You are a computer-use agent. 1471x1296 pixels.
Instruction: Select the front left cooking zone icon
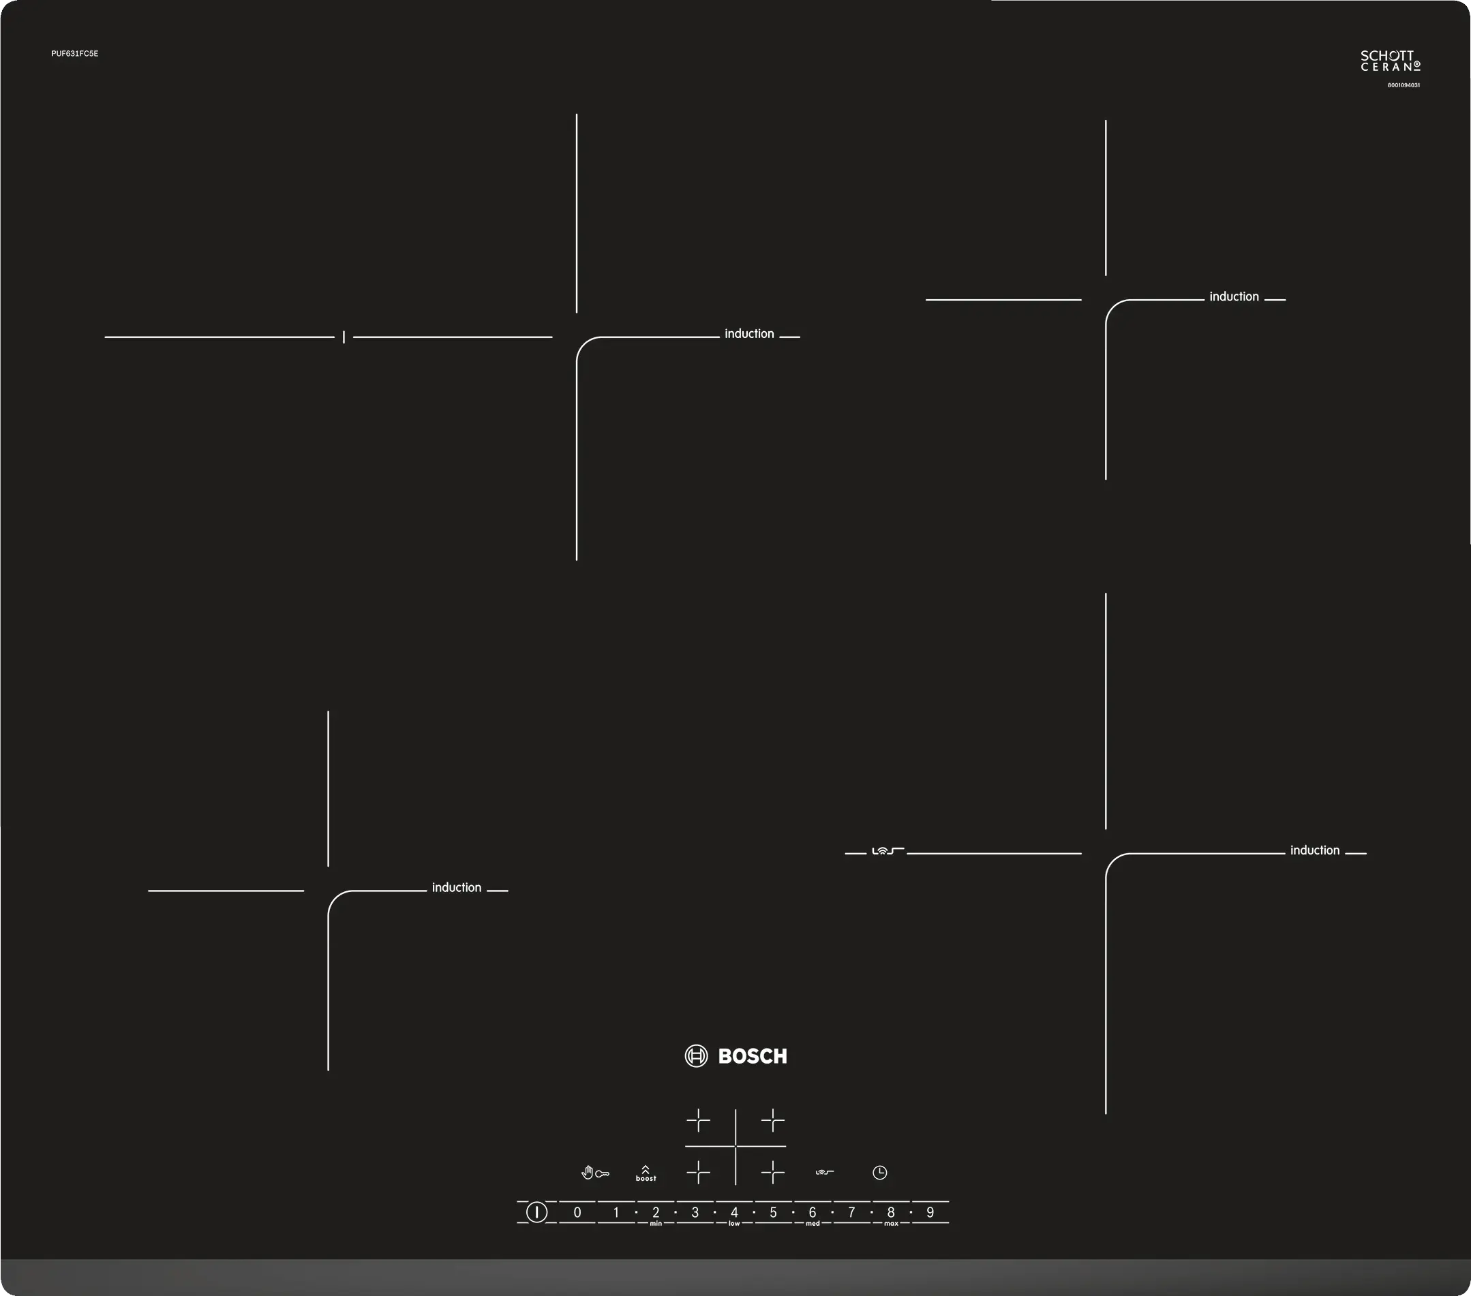tap(698, 1172)
